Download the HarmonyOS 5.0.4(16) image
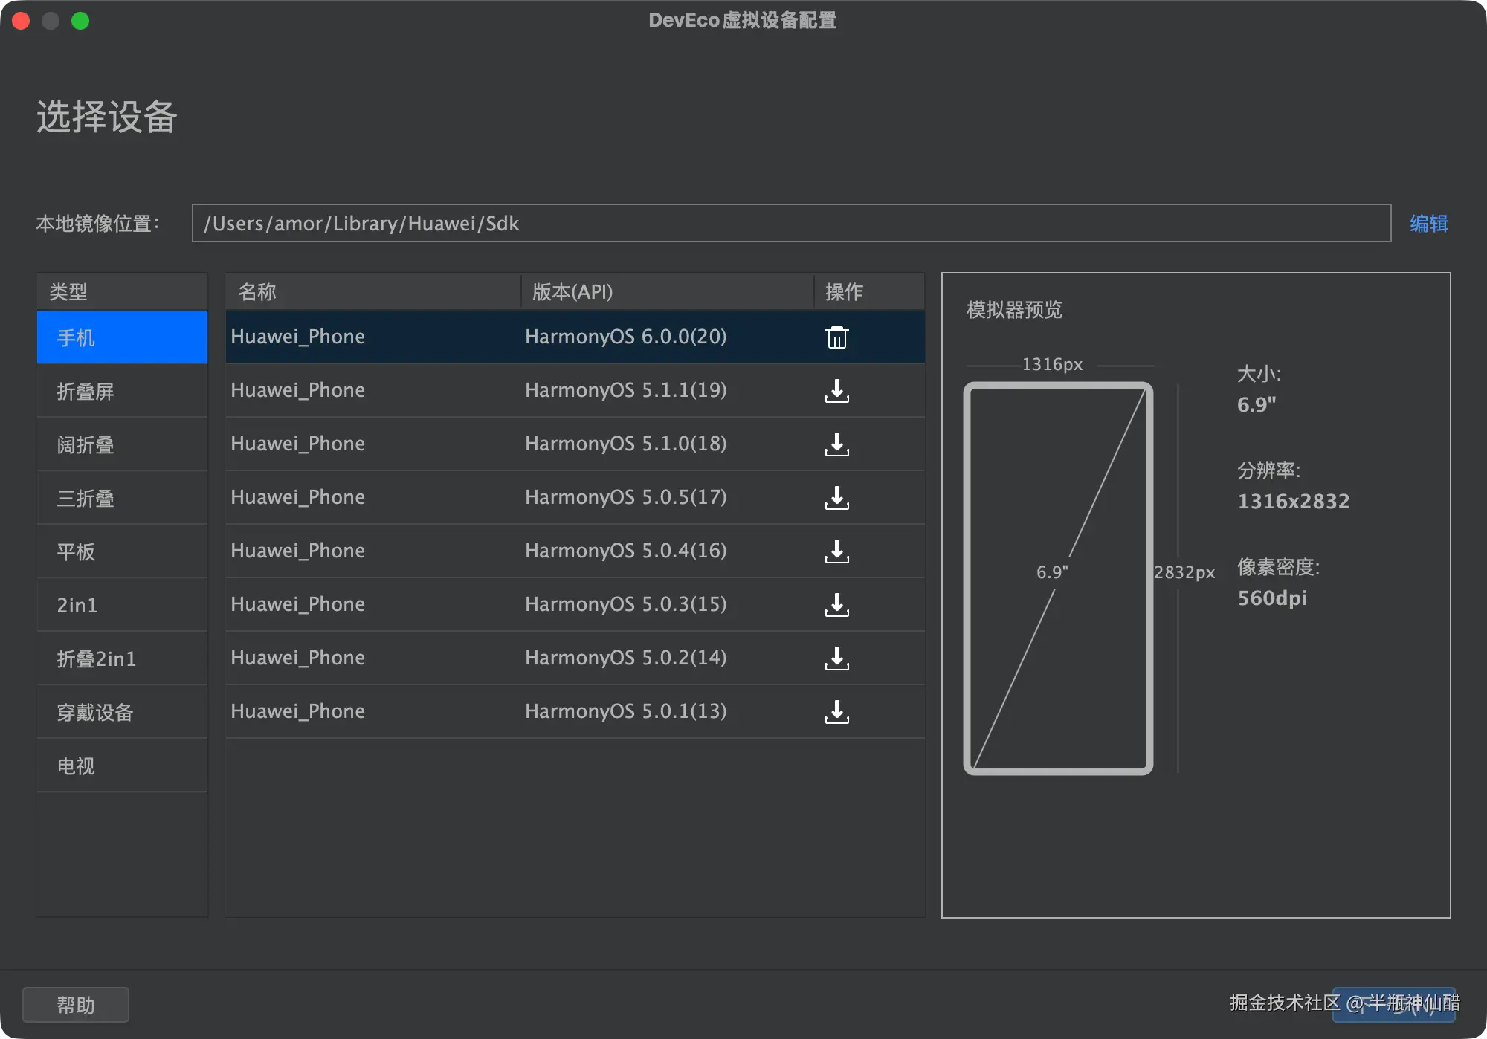The width and height of the screenshot is (1487, 1039). (x=836, y=551)
